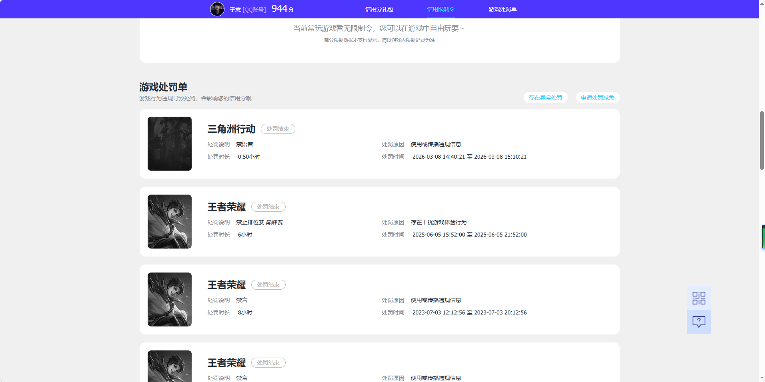Click the 8小时 penalty duration value
This screenshot has height=382, width=765.
tap(245, 312)
